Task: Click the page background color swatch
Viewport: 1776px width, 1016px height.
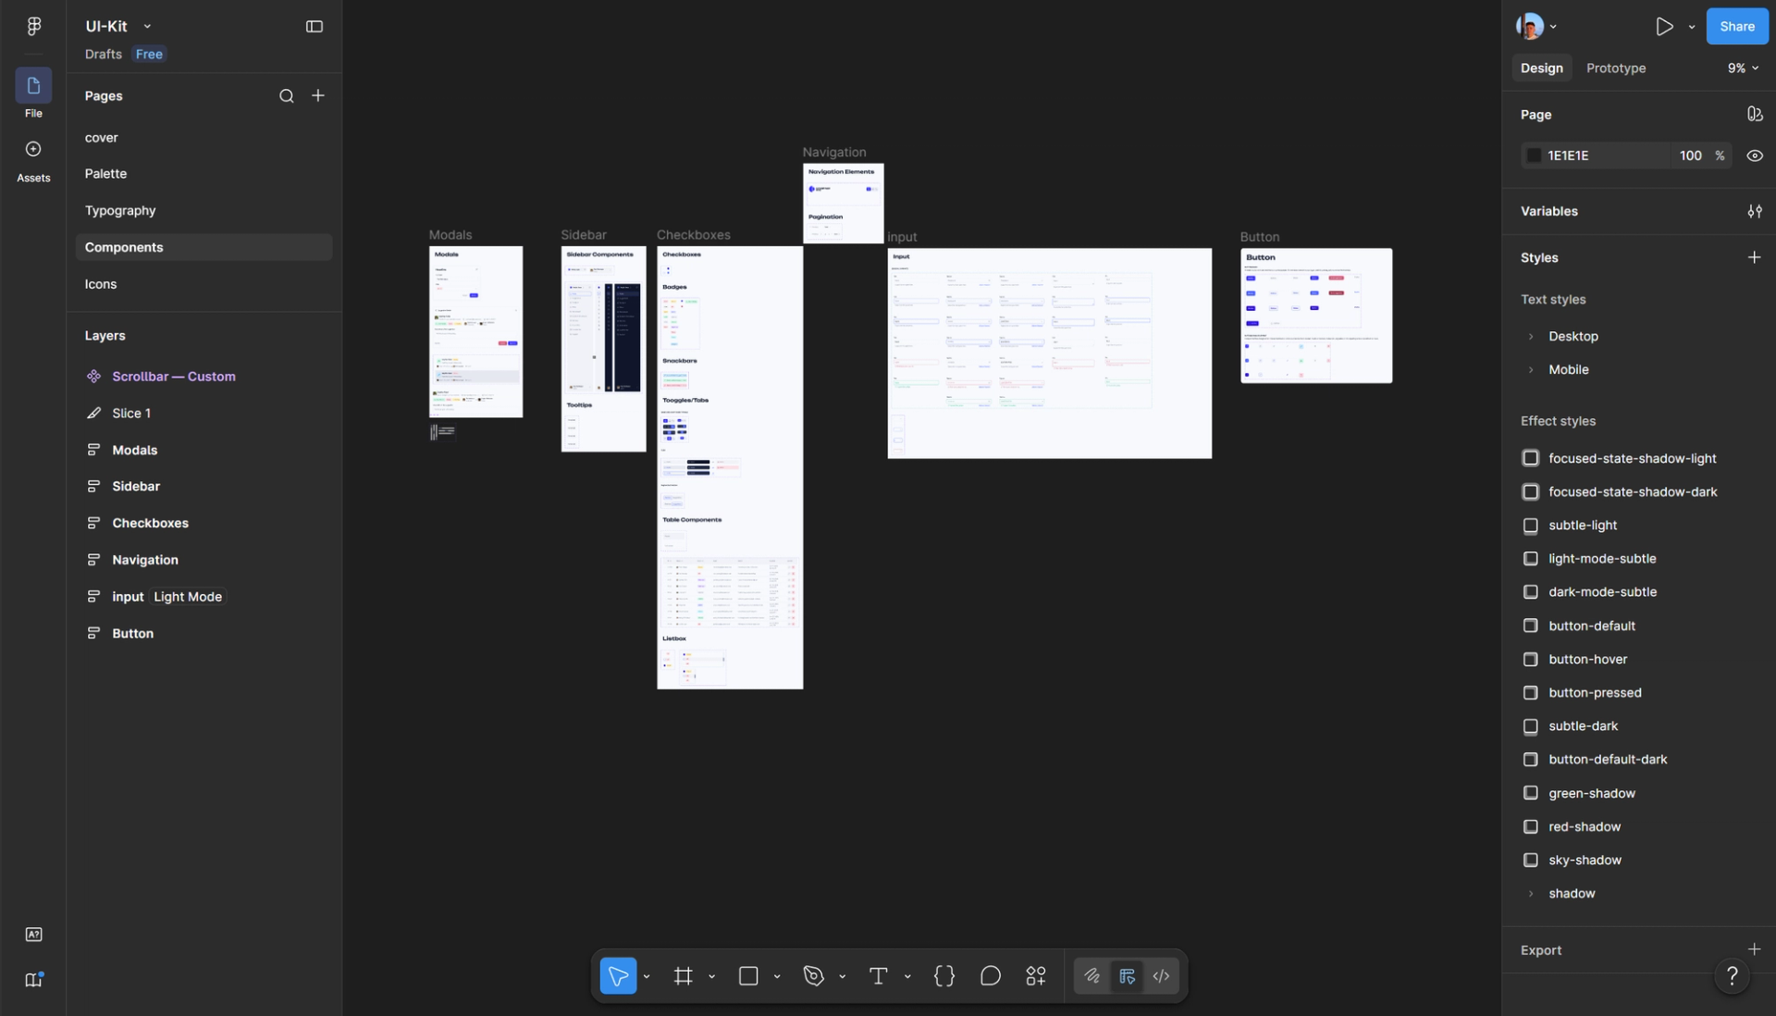Action: 1534,155
